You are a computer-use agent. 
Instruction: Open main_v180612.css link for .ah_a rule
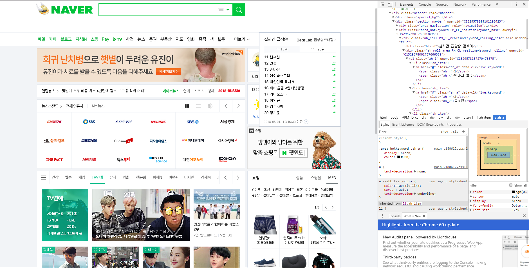tap(451, 149)
